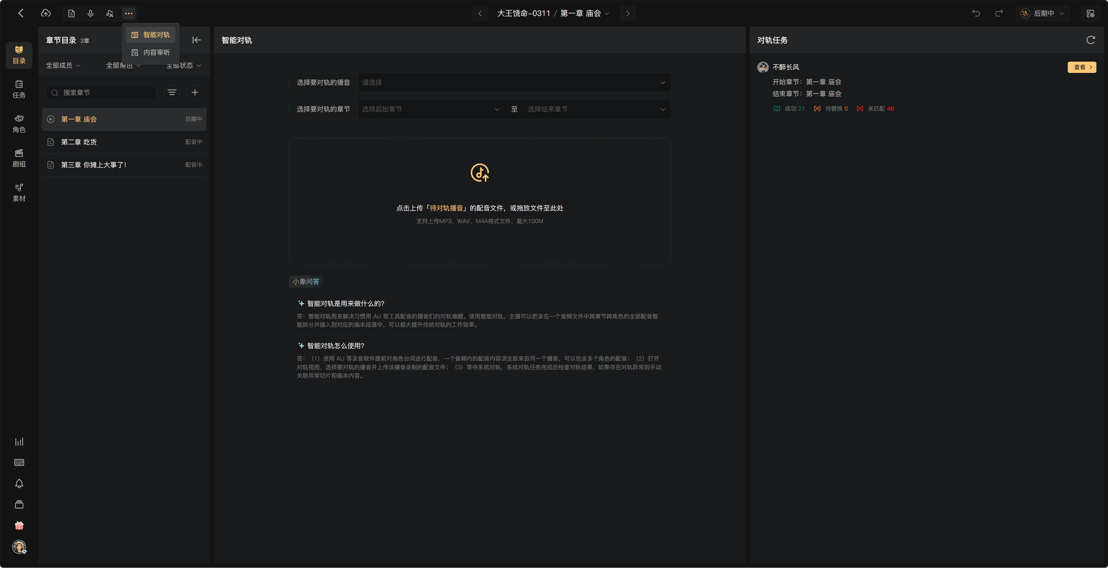
Task: Click the microphone recording icon
Action: tap(90, 13)
